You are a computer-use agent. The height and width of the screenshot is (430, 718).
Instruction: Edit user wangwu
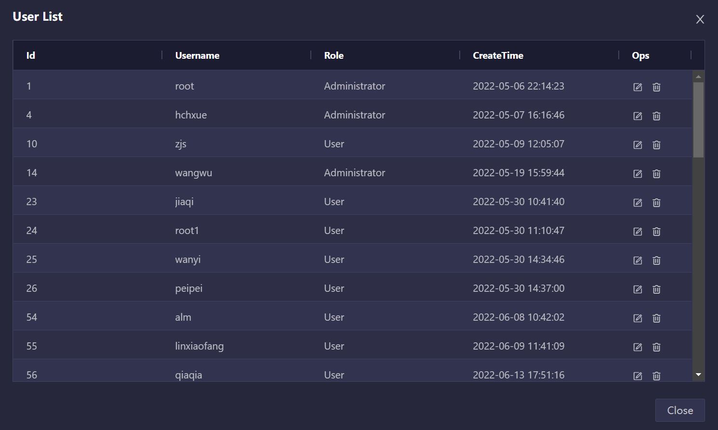point(638,174)
